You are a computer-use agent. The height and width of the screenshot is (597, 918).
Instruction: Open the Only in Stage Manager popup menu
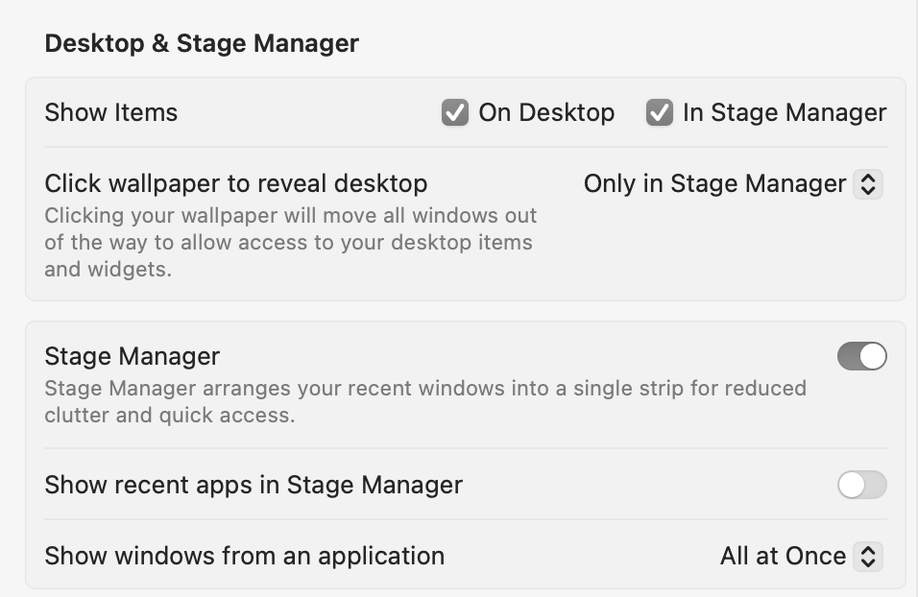[x=733, y=183]
